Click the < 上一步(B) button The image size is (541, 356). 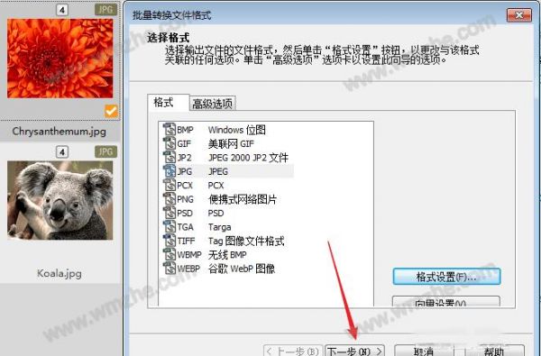tap(293, 351)
